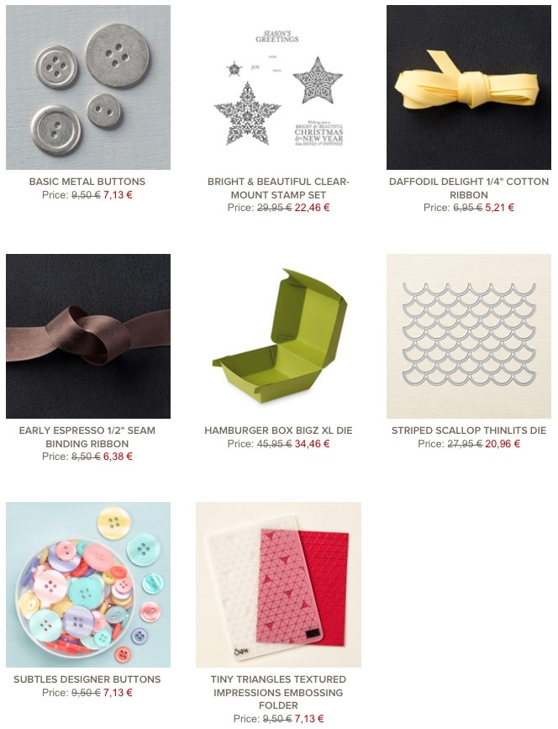Open Early Espresso 1/2" Seam Binding Ribbon link
This screenshot has width=558, height=729.
87,437
